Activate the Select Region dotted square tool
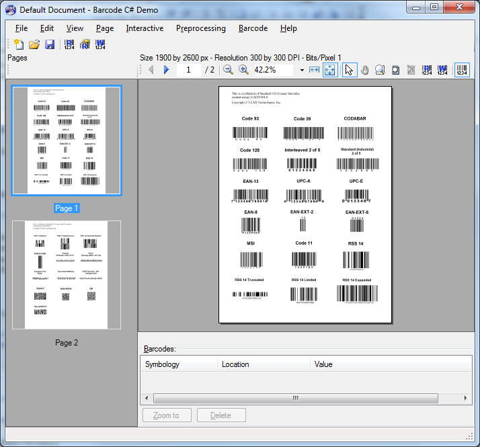 click(395, 70)
